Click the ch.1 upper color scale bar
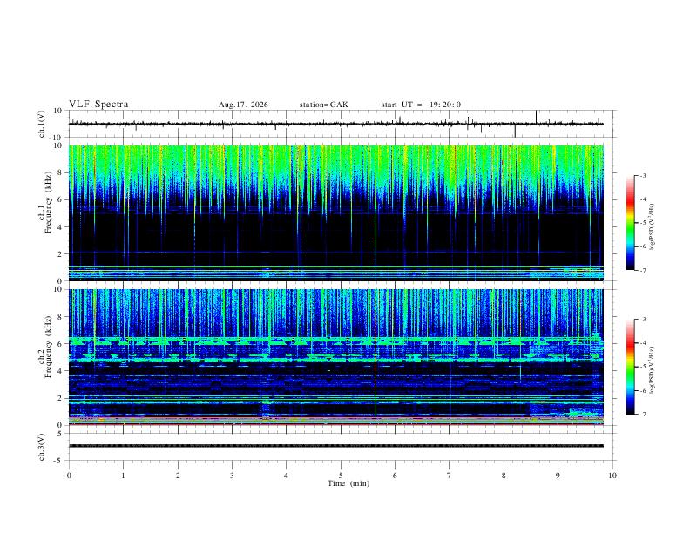This screenshot has height=533, width=690. coord(631,223)
